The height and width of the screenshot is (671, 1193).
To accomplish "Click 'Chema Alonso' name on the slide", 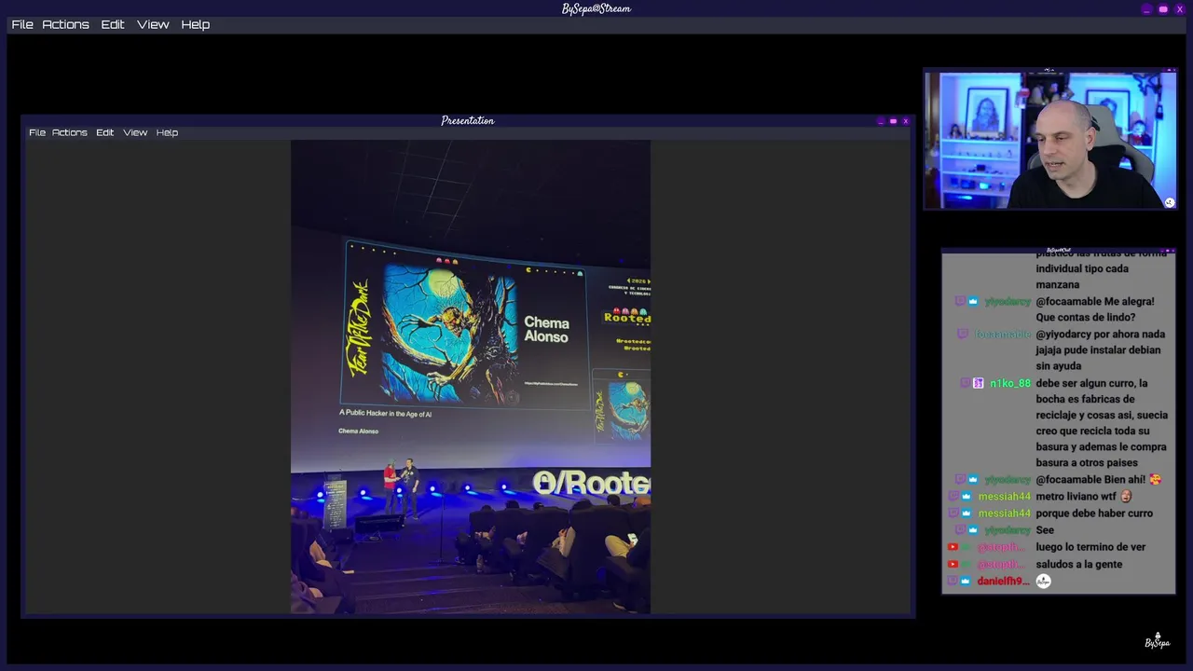I will pos(546,329).
